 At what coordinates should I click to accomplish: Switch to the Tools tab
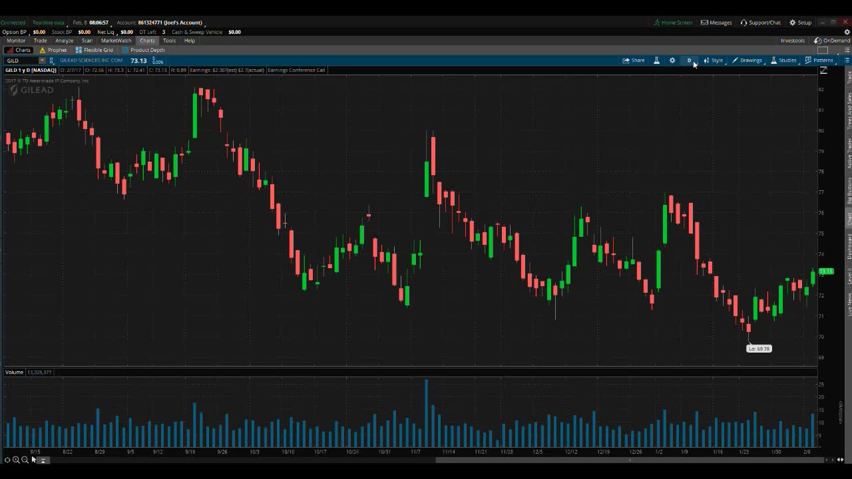pyautogui.click(x=169, y=41)
